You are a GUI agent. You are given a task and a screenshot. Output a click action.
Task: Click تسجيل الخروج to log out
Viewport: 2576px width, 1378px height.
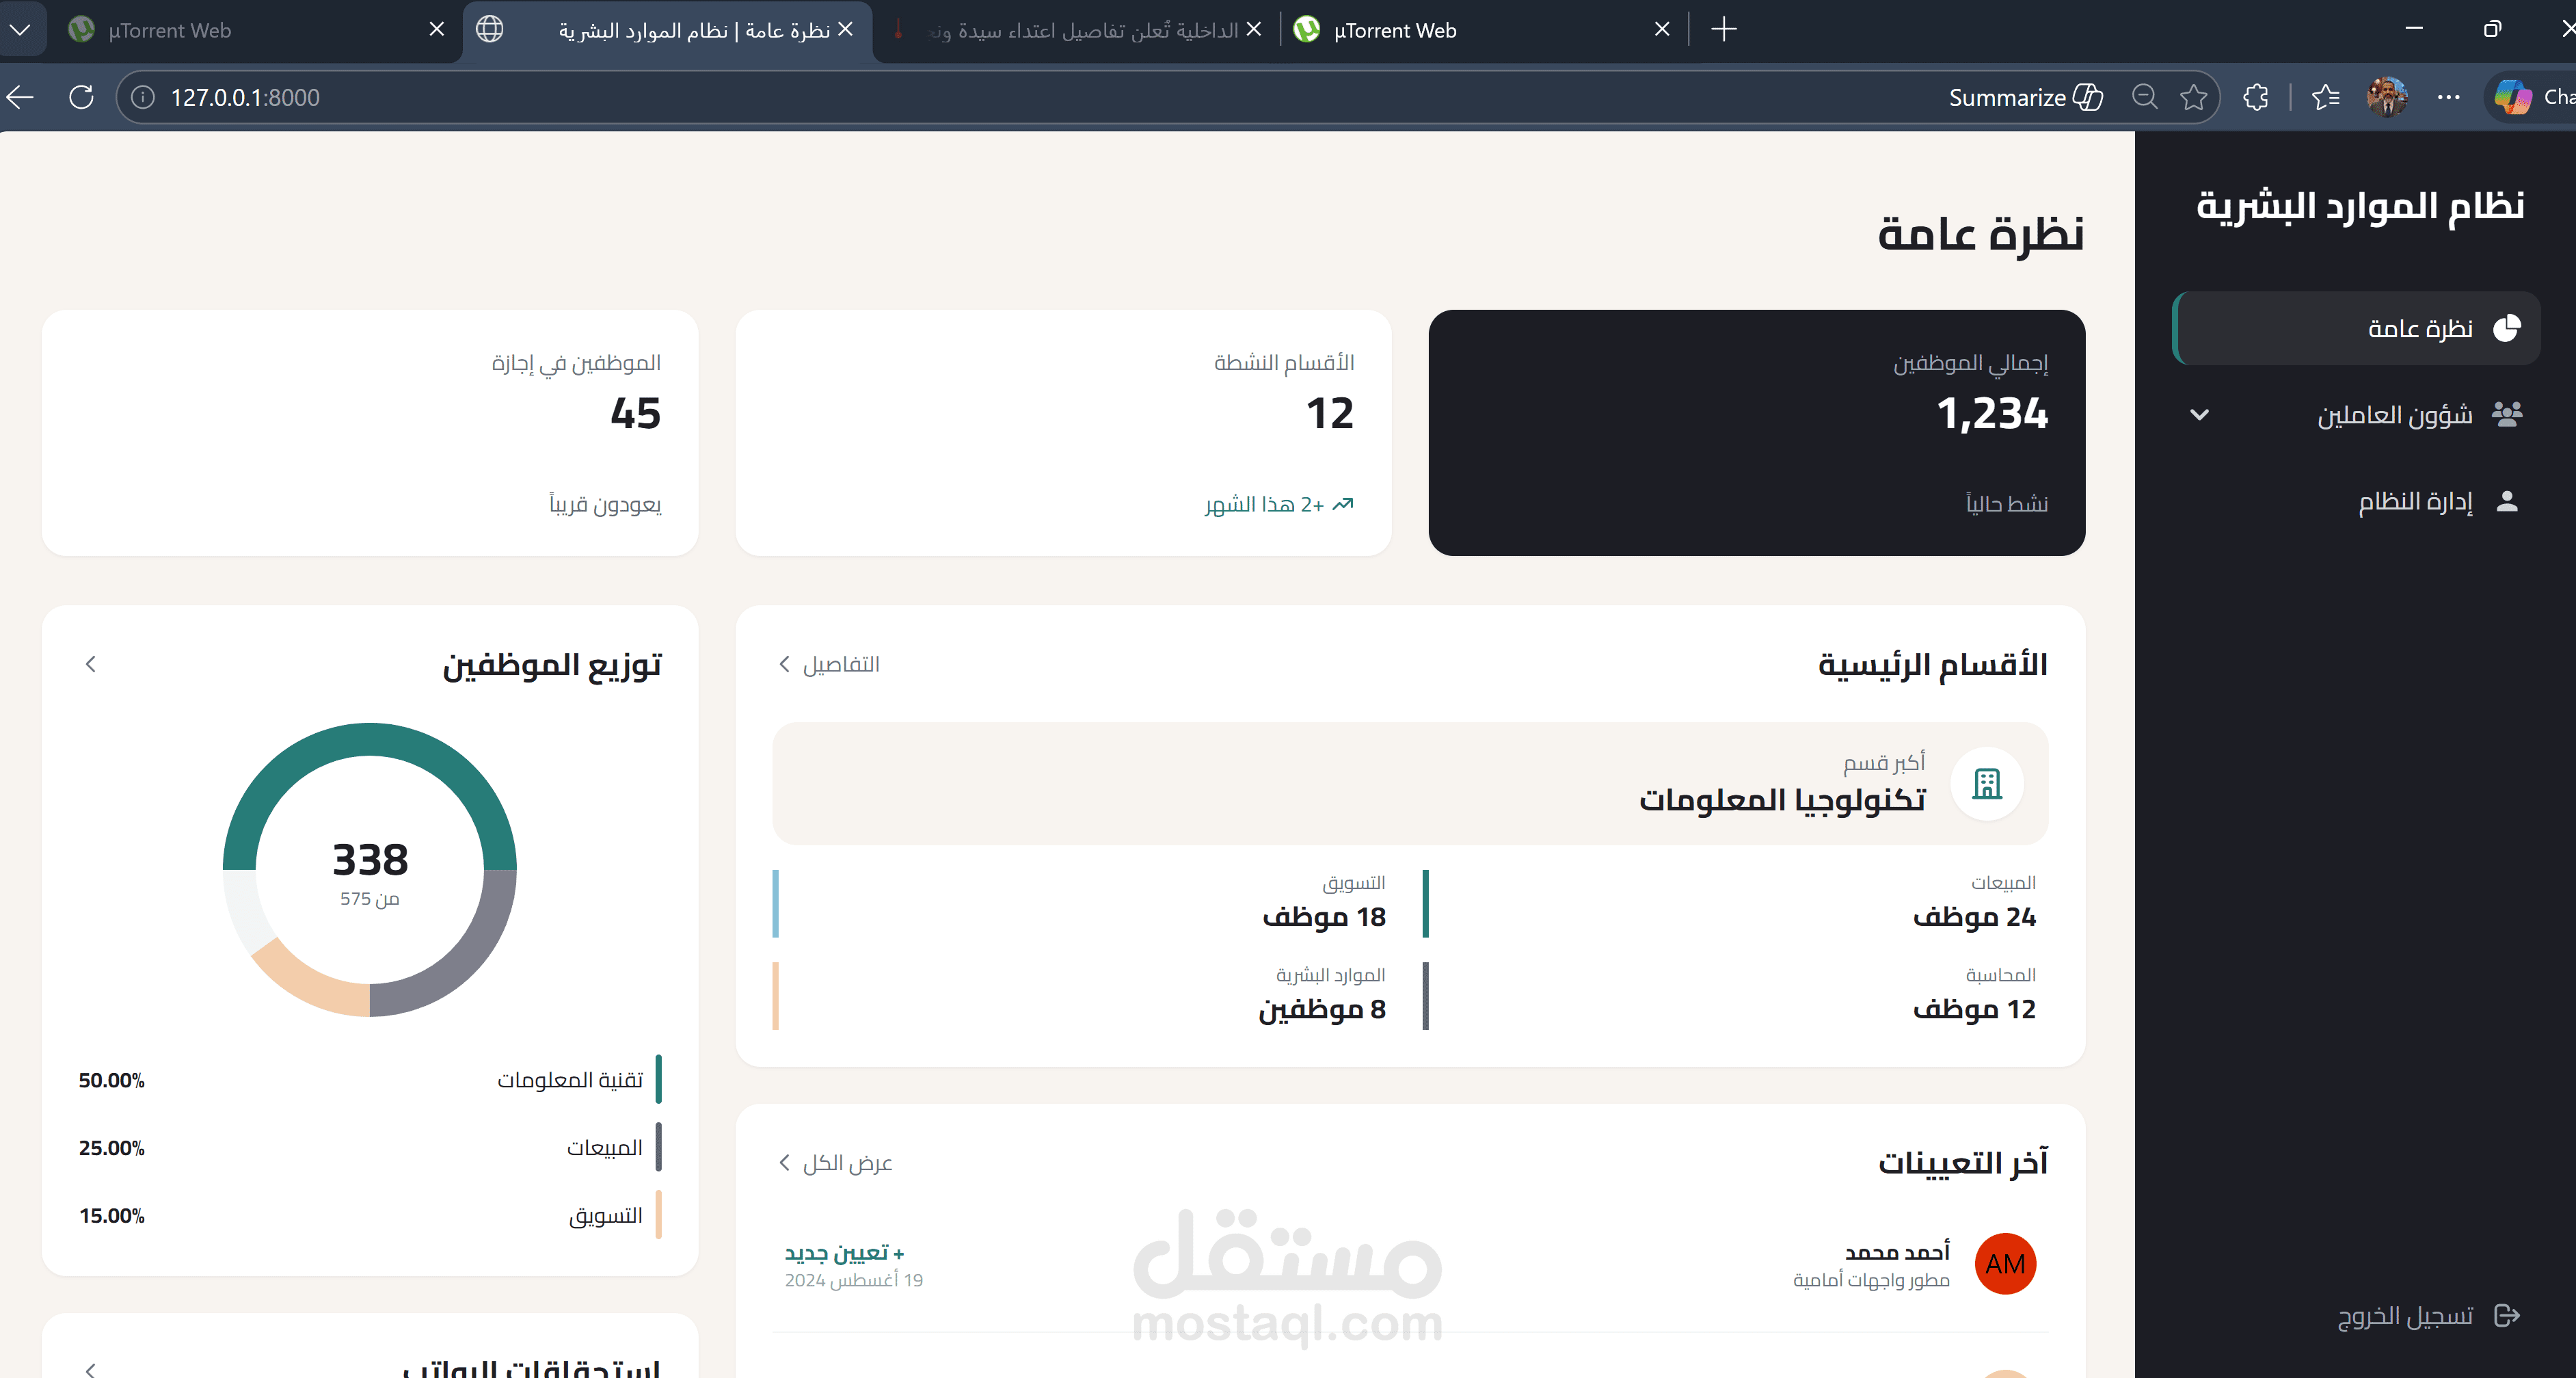(2404, 1315)
